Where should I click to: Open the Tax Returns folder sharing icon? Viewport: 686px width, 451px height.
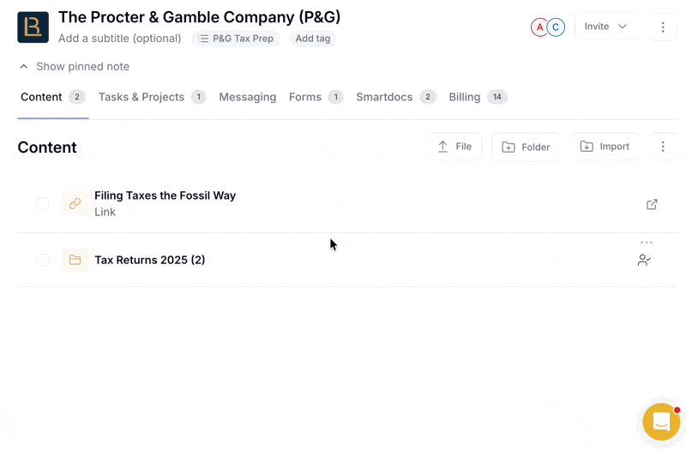(x=644, y=261)
